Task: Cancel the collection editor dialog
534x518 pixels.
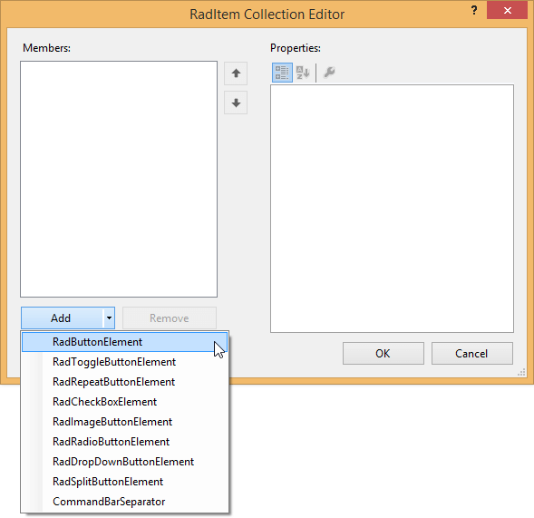Action: point(472,354)
